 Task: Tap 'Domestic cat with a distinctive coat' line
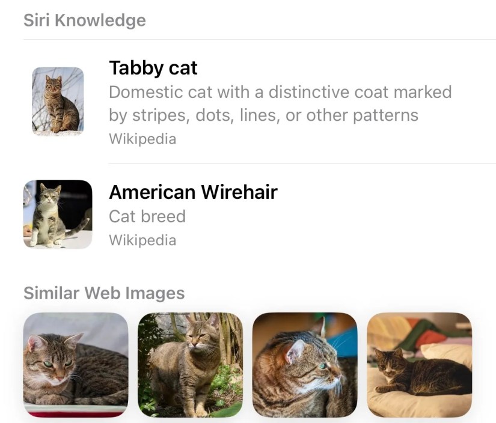coord(280,93)
